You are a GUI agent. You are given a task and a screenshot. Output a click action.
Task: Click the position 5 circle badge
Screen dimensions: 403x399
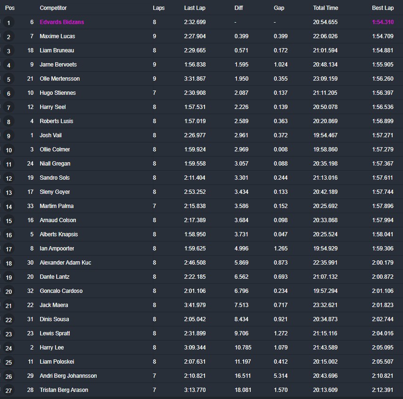point(8,79)
